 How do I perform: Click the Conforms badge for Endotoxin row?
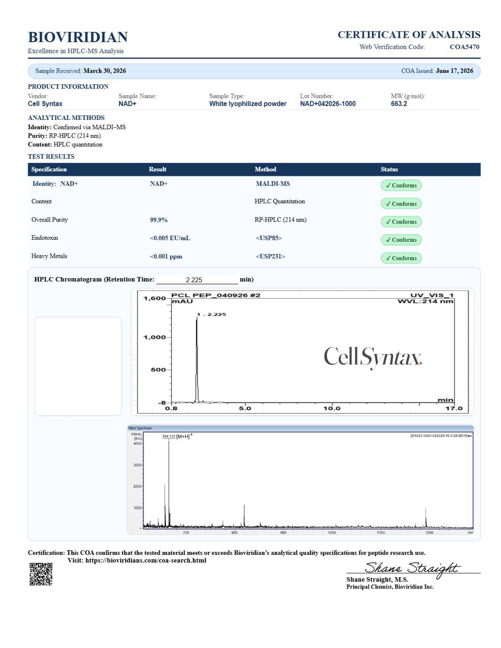click(x=401, y=240)
